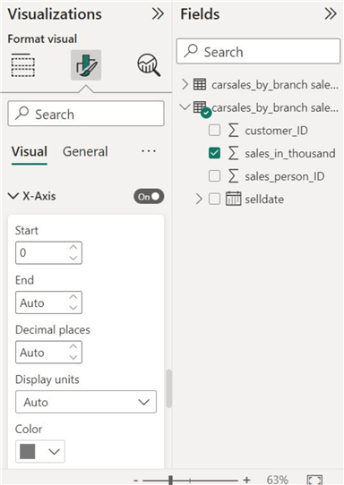Click the zoom slider handle
The height and width of the screenshot is (485, 344).
coord(170,480)
